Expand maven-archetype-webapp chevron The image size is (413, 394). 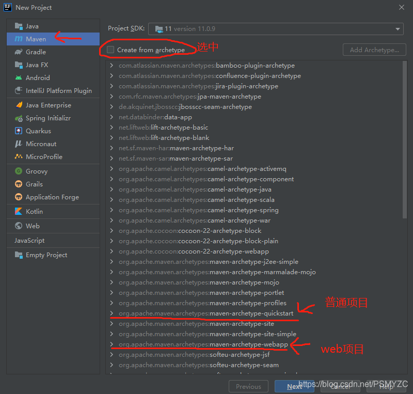click(112, 344)
